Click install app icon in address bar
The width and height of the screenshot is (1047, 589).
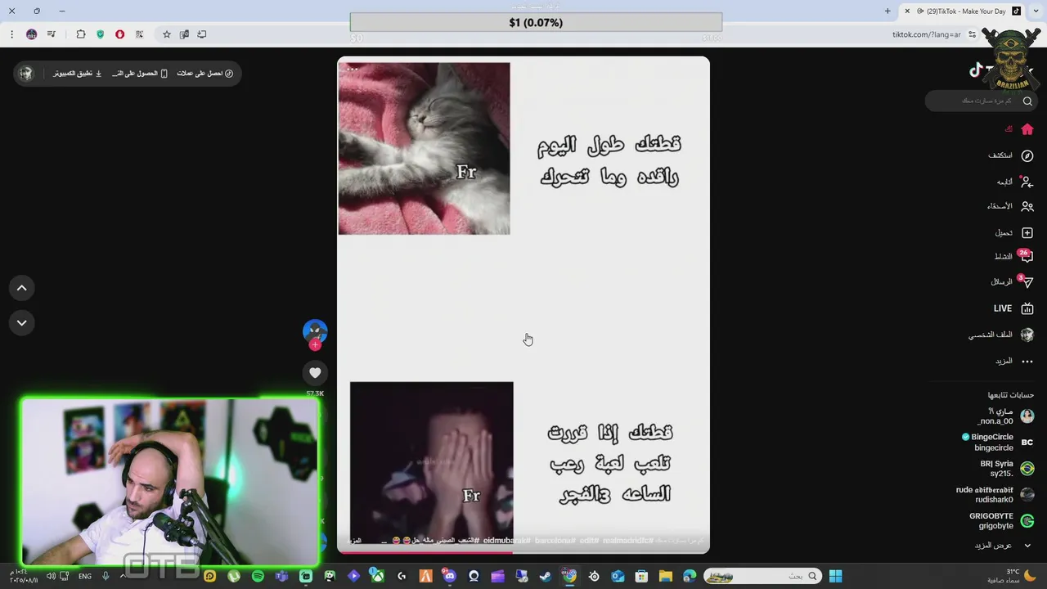click(202, 34)
